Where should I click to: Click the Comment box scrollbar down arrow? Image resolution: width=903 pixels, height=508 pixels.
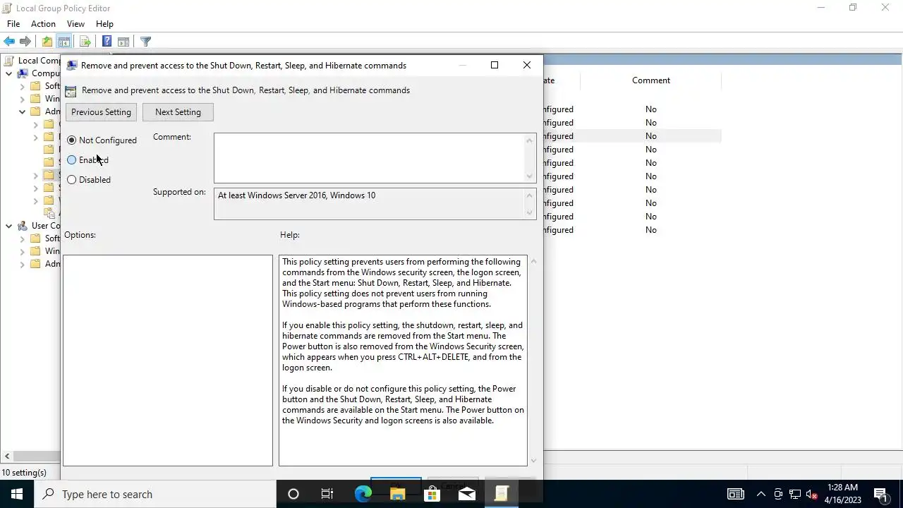coord(529,176)
